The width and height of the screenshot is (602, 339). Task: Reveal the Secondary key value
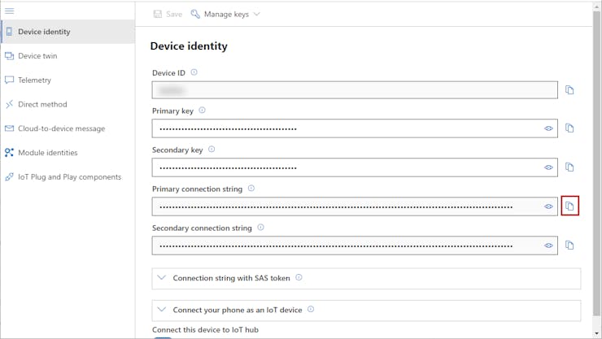[x=548, y=167]
